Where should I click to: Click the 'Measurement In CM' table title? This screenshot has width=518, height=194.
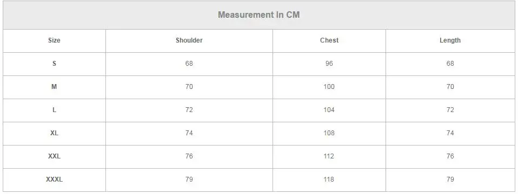(258, 15)
